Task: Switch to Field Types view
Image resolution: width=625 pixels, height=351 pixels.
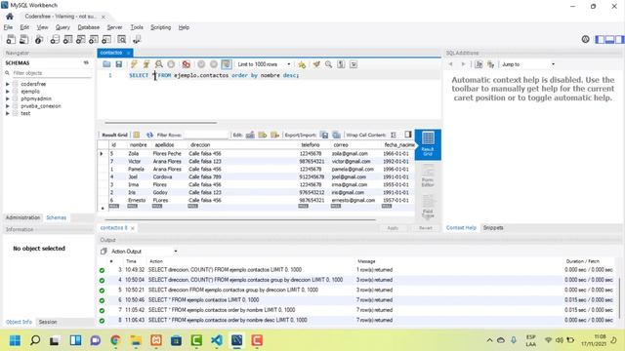Action: [428, 206]
